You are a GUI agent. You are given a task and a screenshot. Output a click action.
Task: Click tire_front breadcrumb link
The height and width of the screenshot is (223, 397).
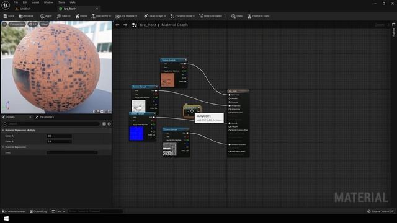click(148, 25)
